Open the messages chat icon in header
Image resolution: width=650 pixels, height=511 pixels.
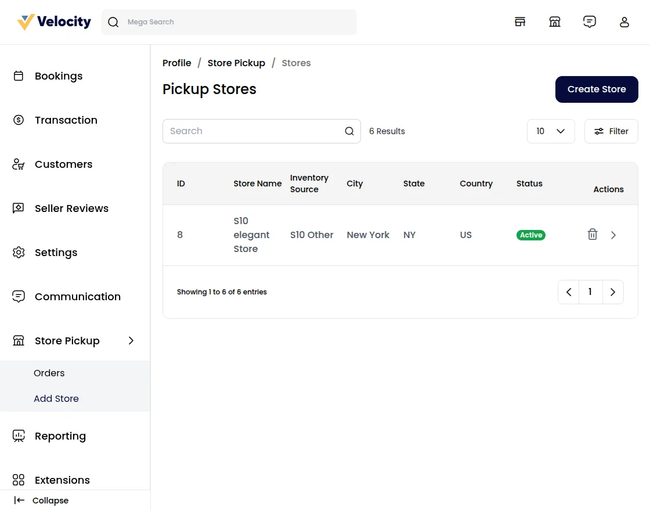pos(590,21)
